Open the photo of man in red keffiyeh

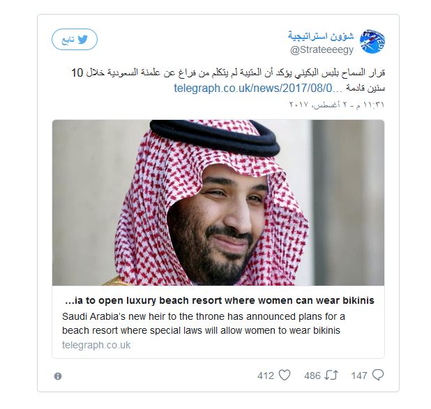218,203
